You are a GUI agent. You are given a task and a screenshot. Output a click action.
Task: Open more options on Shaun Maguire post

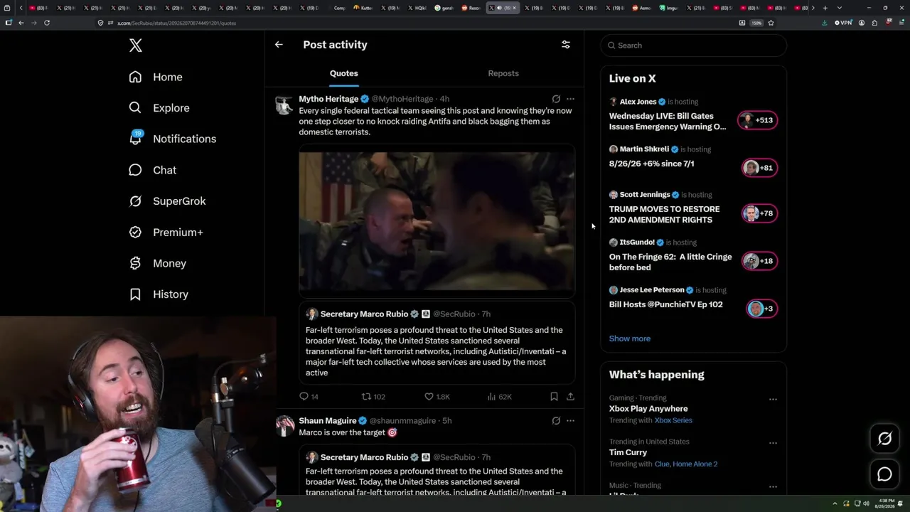(570, 421)
